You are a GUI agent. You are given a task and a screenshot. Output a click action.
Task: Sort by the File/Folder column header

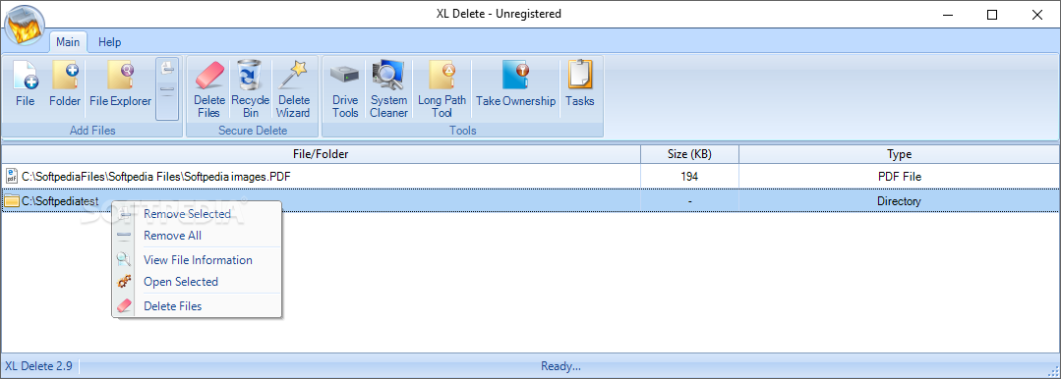(321, 155)
